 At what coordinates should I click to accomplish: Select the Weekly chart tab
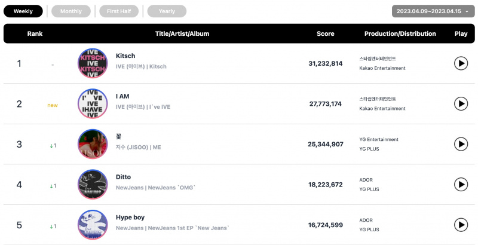tap(23, 11)
